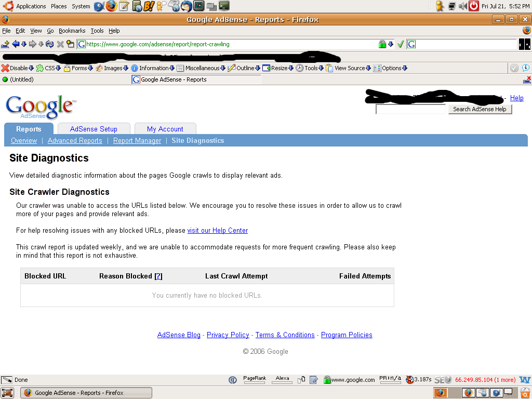Open the Program Policies link

click(347, 335)
